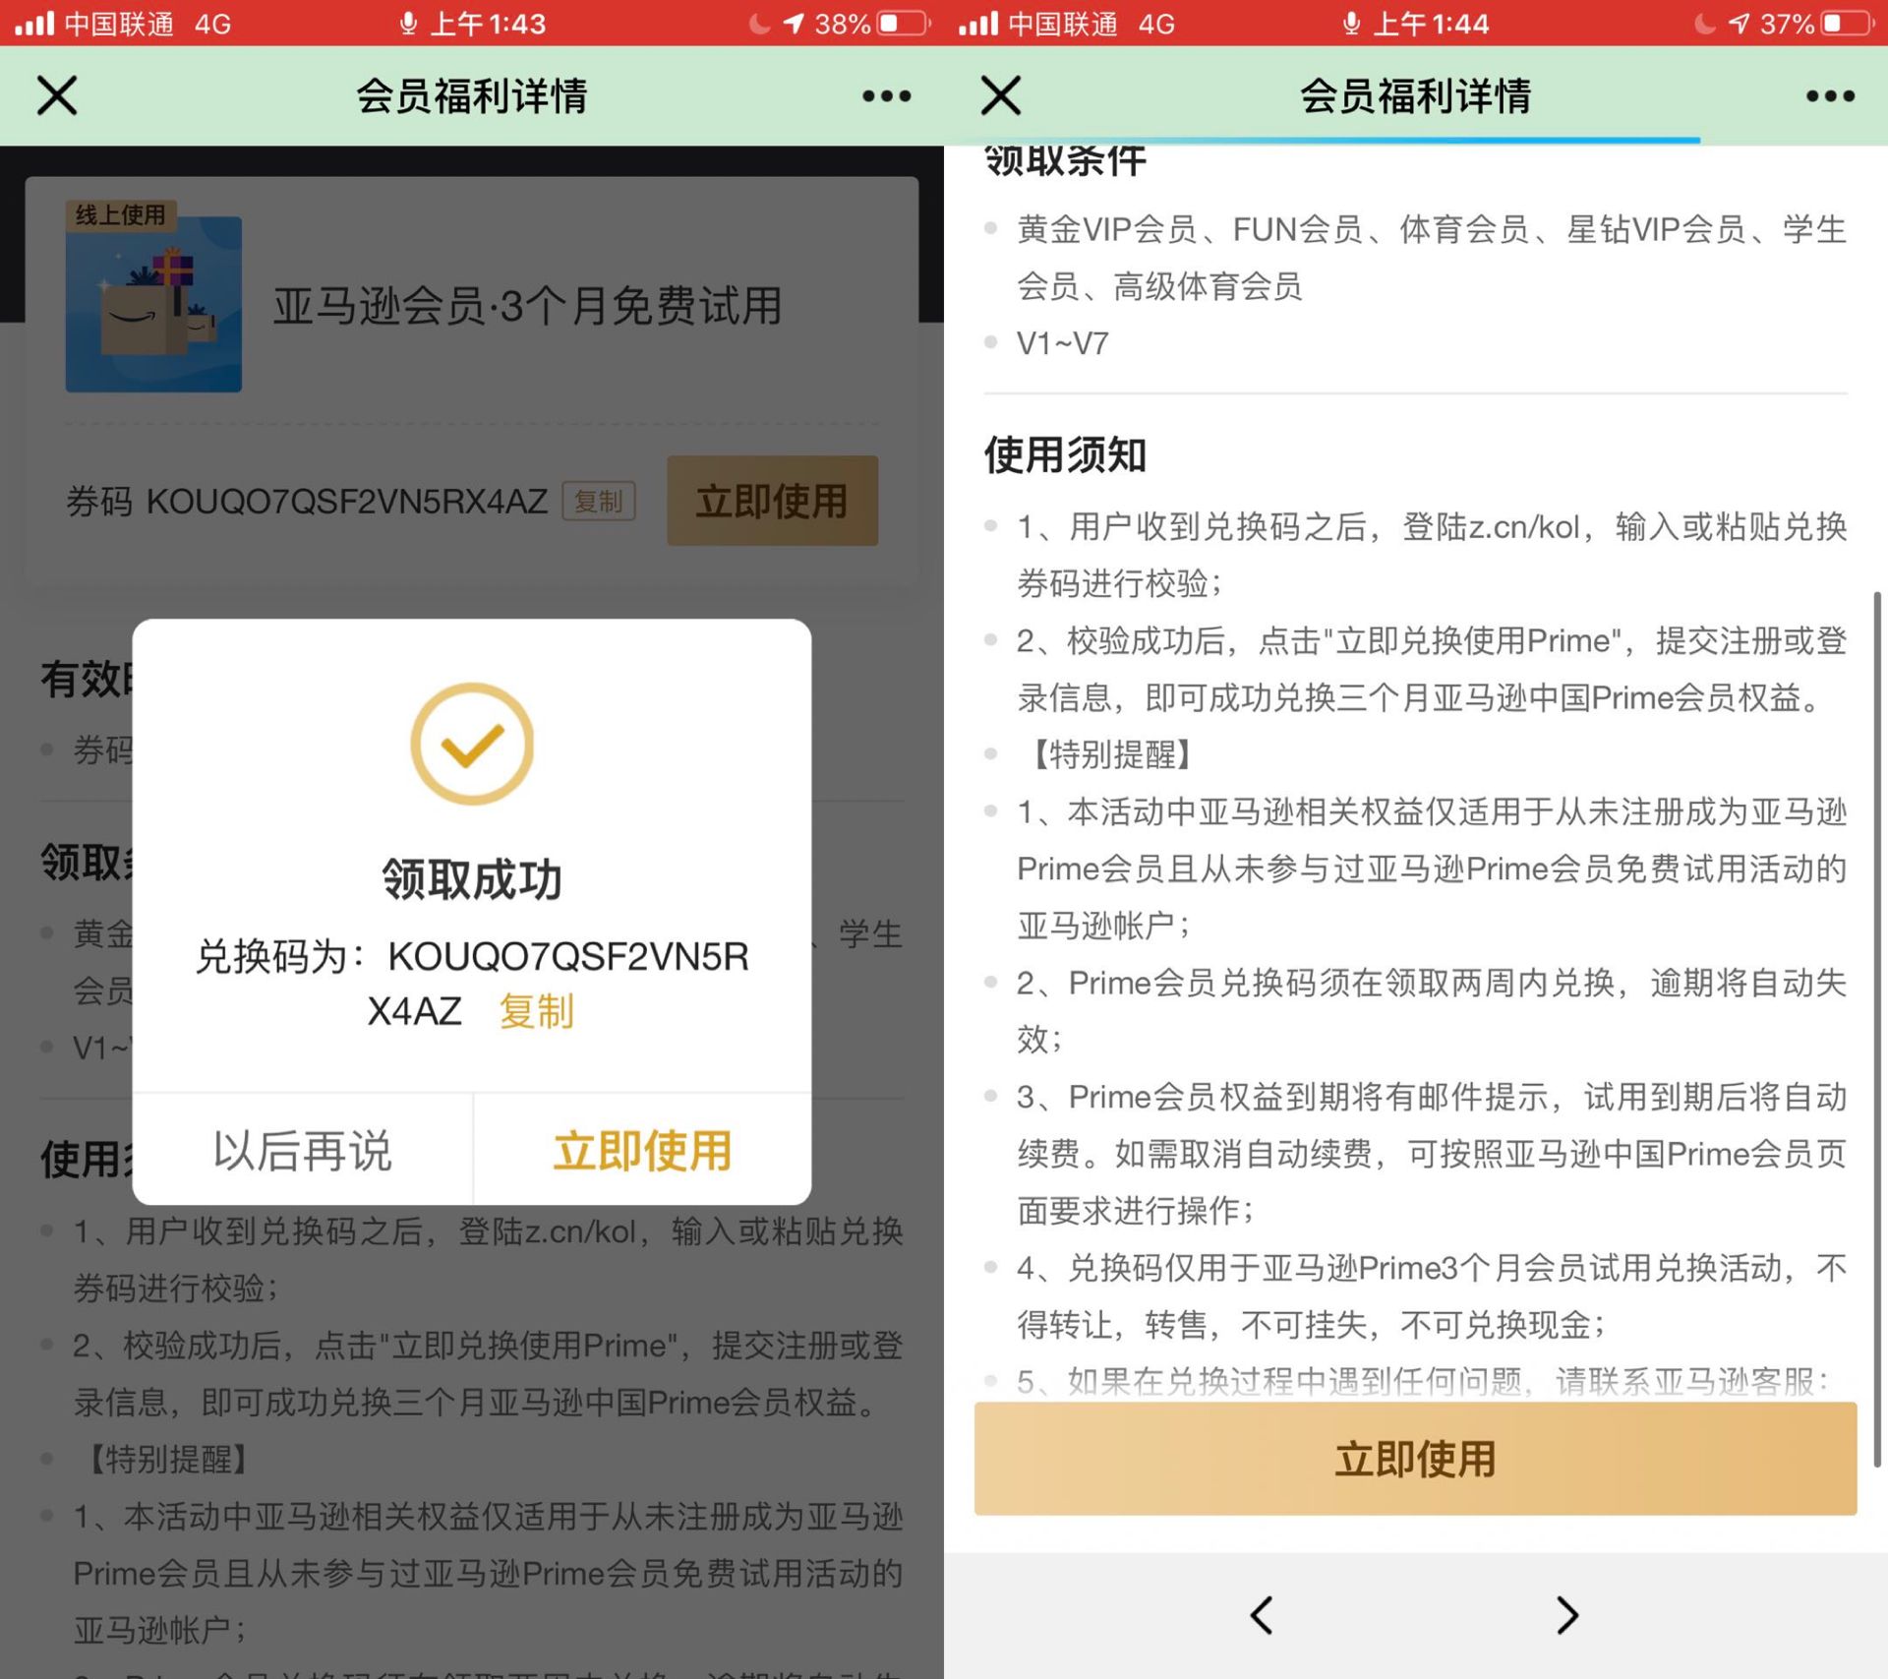Tap the 线上使用 label tag
Image resolution: width=1888 pixels, height=1679 pixels.
pos(120,214)
